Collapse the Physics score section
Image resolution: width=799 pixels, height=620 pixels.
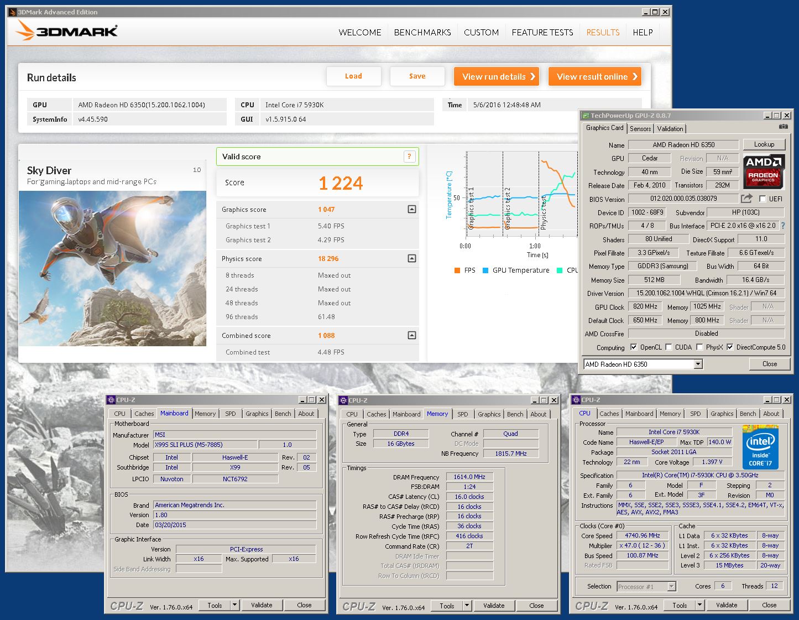412,258
